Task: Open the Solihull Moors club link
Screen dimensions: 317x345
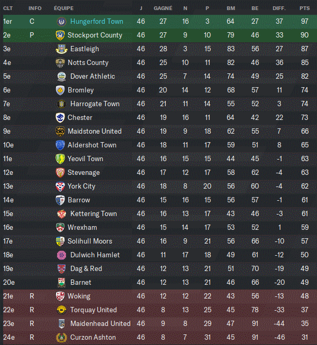Action: [x=90, y=241]
